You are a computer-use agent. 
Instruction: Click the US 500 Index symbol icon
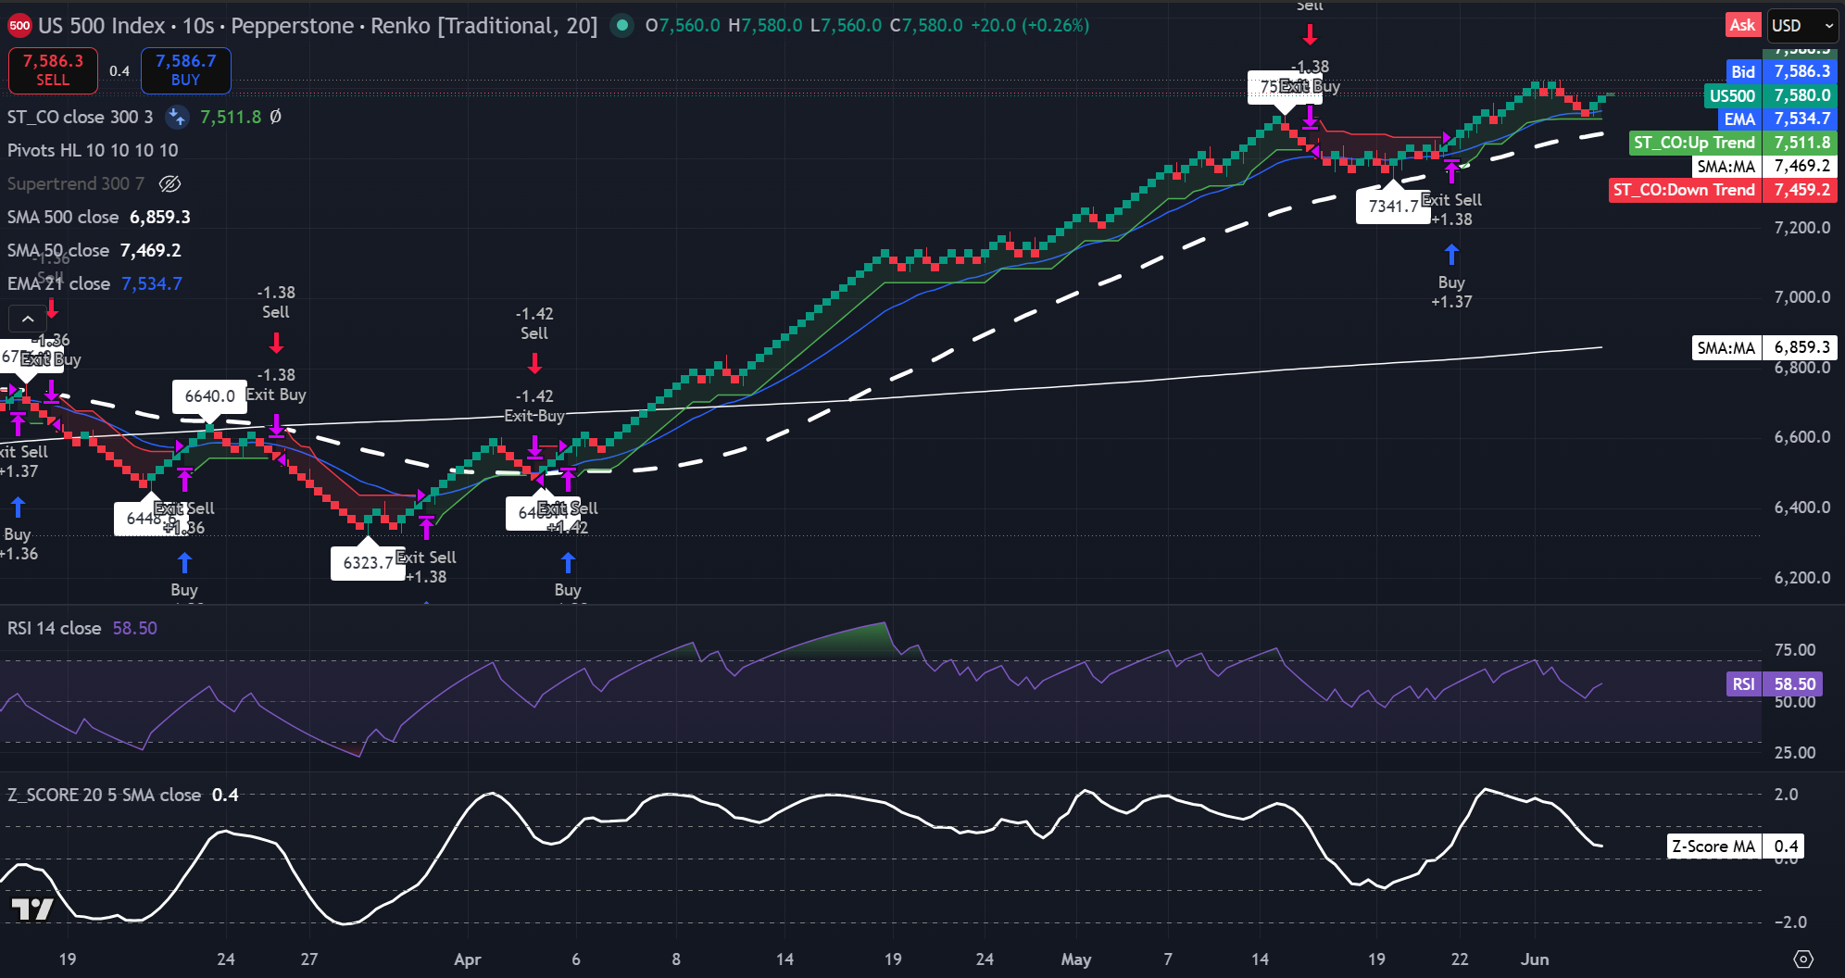coord(19,26)
